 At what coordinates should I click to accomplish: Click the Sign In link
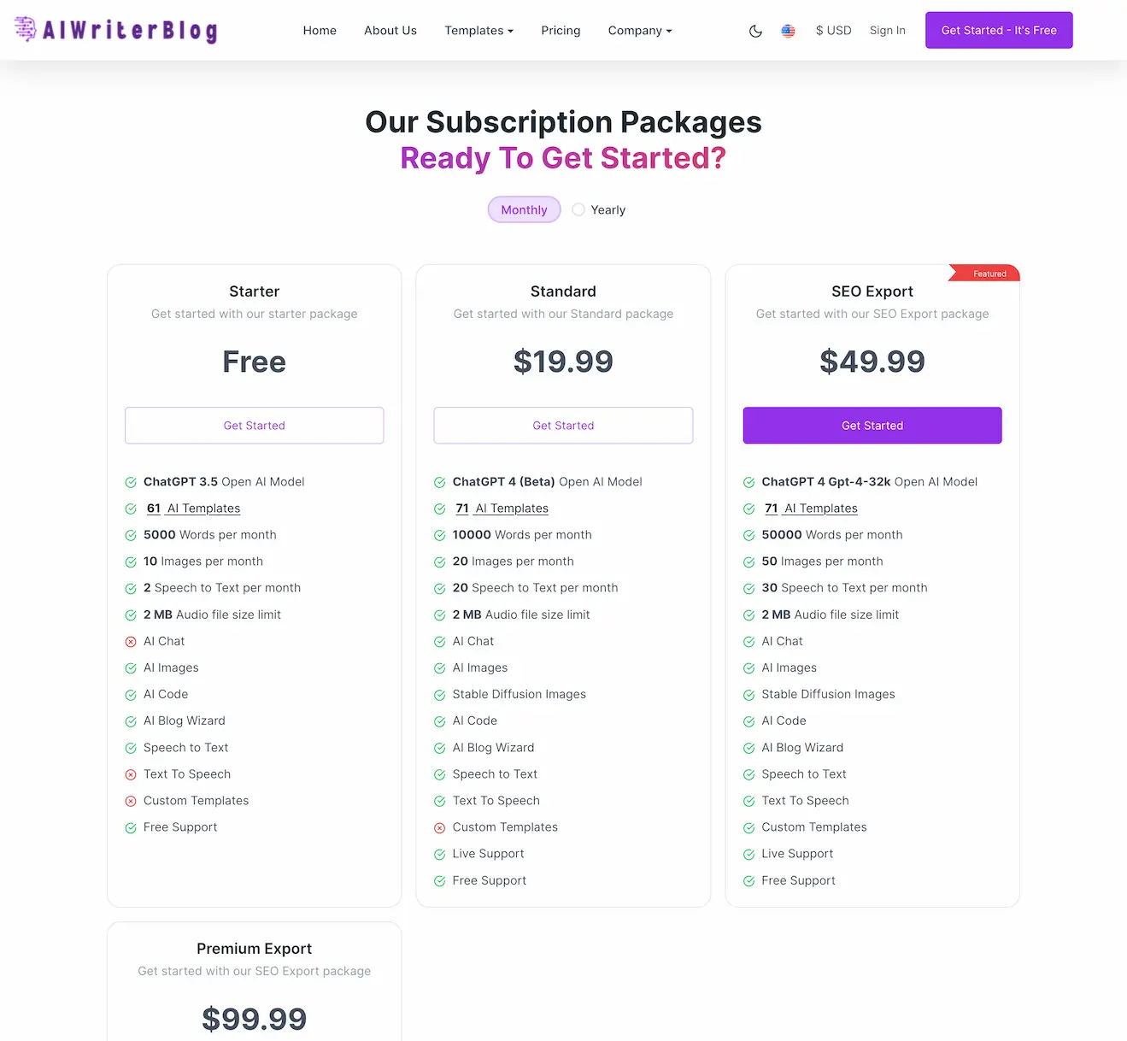point(888,30)
